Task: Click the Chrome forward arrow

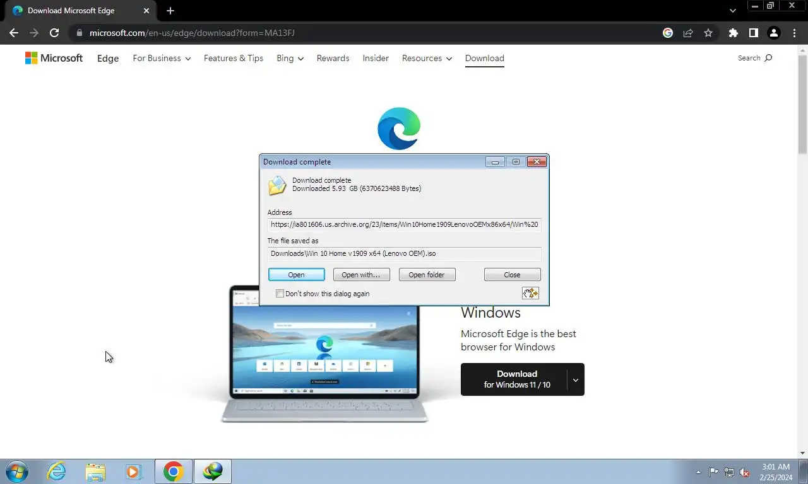Action: 34,33
